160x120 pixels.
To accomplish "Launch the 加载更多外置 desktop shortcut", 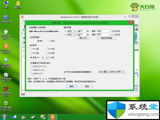I will coord(6,19).
